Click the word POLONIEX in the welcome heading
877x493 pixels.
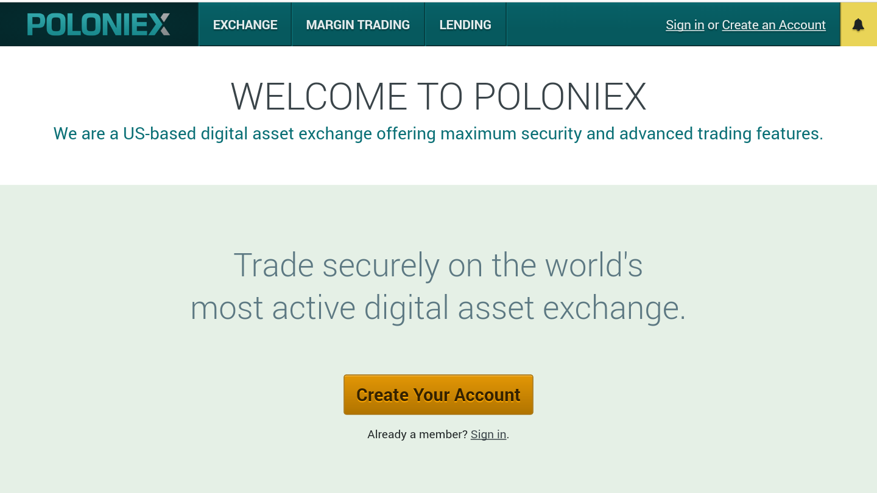tap(560, 97)
